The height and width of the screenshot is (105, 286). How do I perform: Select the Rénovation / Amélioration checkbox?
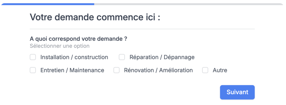point(116,70)
